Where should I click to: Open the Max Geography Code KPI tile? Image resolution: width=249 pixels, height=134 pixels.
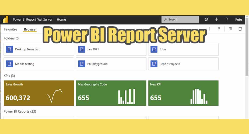click(x=111, y=93)
